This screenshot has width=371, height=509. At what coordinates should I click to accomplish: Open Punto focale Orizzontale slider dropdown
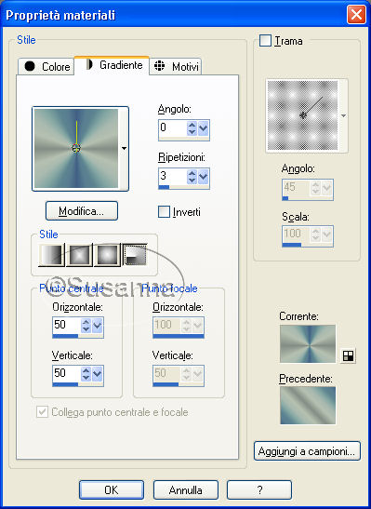(197, 326)
